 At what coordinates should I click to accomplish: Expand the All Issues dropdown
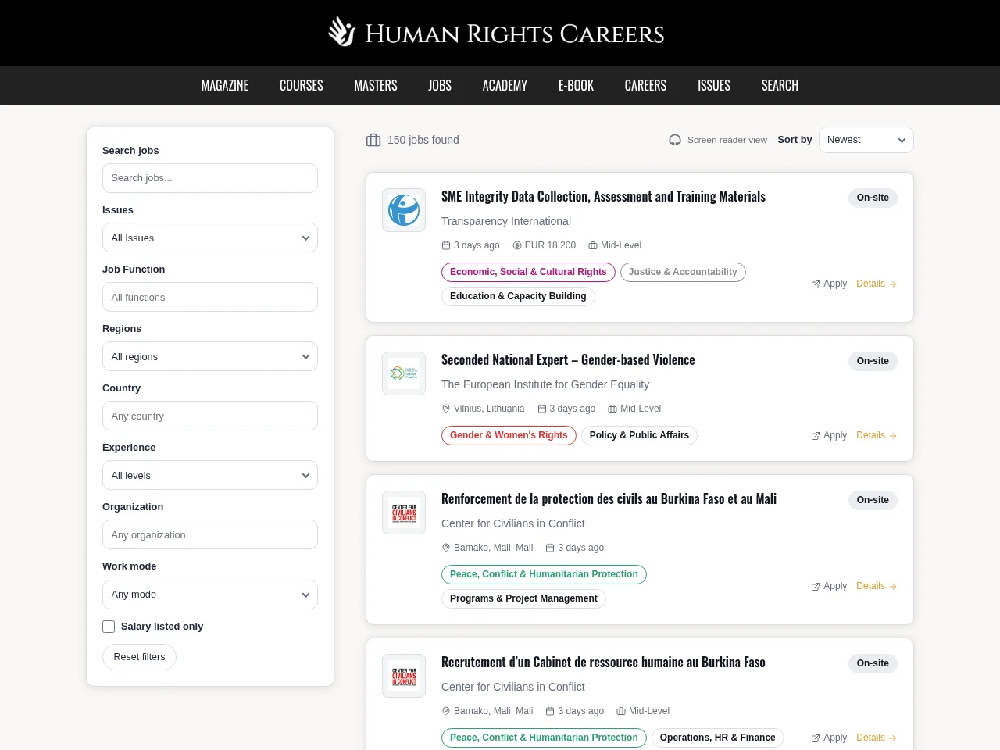click(x=210, y=237)
